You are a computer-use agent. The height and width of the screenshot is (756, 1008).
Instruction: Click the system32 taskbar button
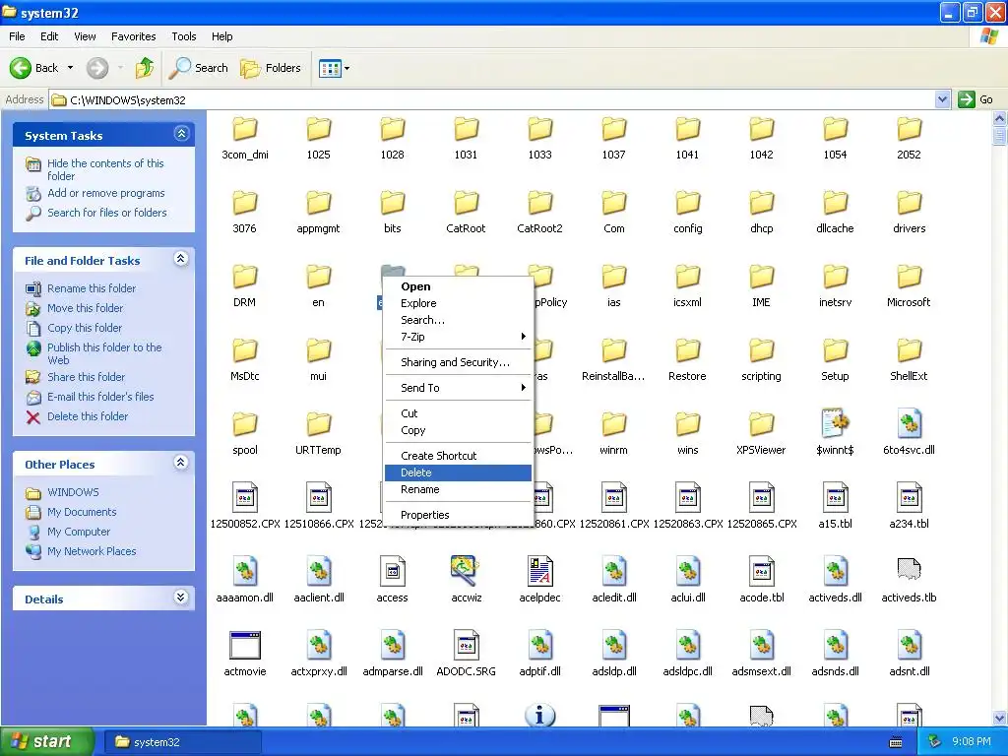[x=182, y=742]
